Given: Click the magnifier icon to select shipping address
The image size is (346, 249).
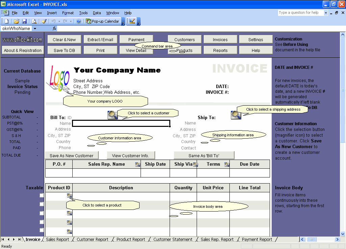Looking at the screenshot, I should 236,115.
